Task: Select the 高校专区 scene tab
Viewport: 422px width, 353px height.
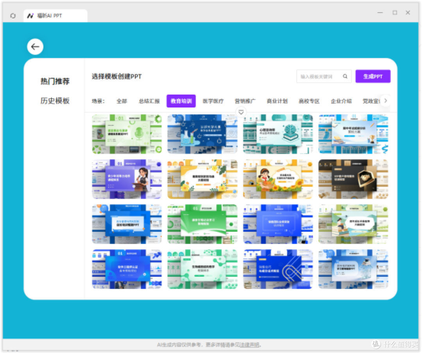Action: point(309,101)
